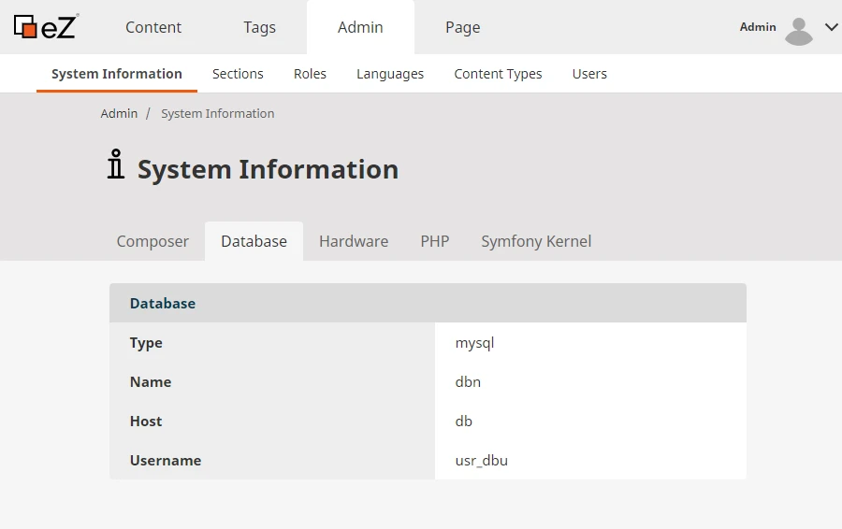Switch to the Hardware tab
The image size is (842, 529).
coord(354,241)
